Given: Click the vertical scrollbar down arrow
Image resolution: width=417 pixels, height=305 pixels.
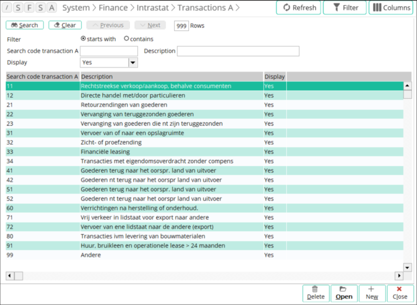Looking at the screenshot, I should coord(407,267).
